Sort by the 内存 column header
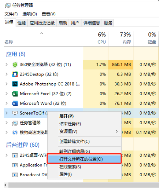This screenshot has height=188, width=159. point(121,39)
